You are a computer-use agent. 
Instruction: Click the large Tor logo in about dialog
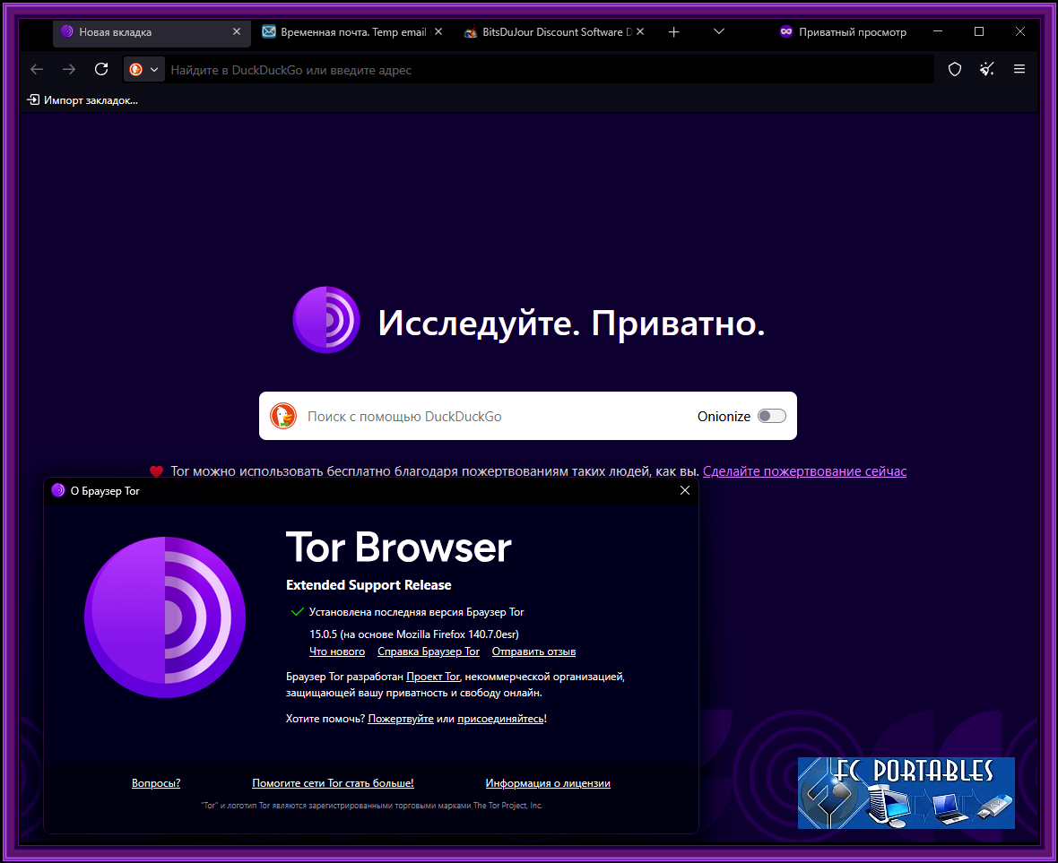pos(165,617)
